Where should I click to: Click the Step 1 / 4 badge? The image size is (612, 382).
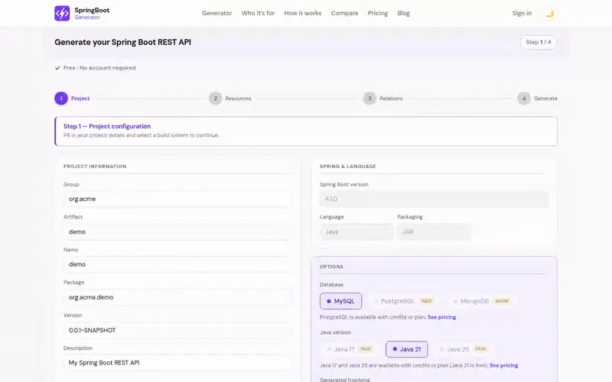539,42
